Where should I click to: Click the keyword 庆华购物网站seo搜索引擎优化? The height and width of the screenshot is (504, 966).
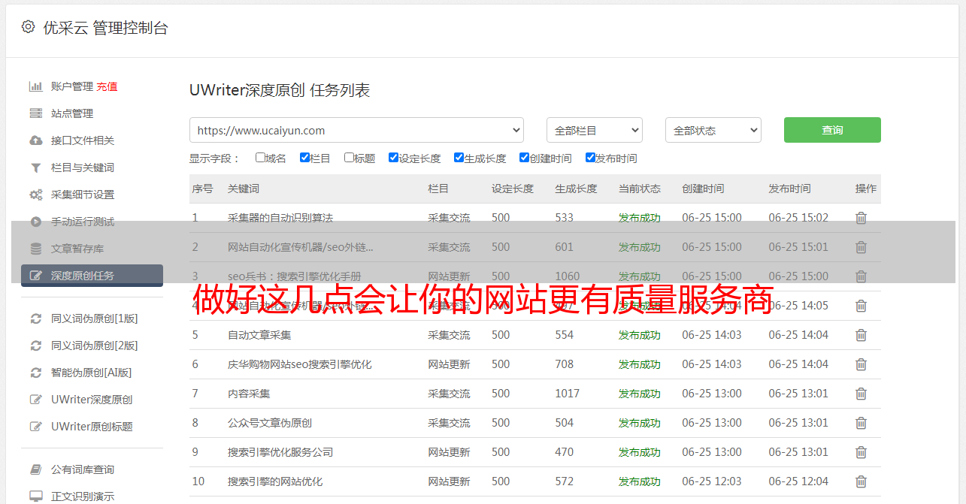click(x=299, y=364)
